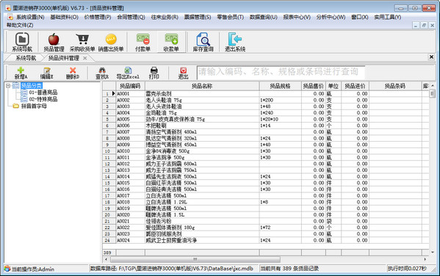Close the 货品资料管理 tab
This screenshot has width=440, height=276.
pyautogui.click(x=85, y=58)
